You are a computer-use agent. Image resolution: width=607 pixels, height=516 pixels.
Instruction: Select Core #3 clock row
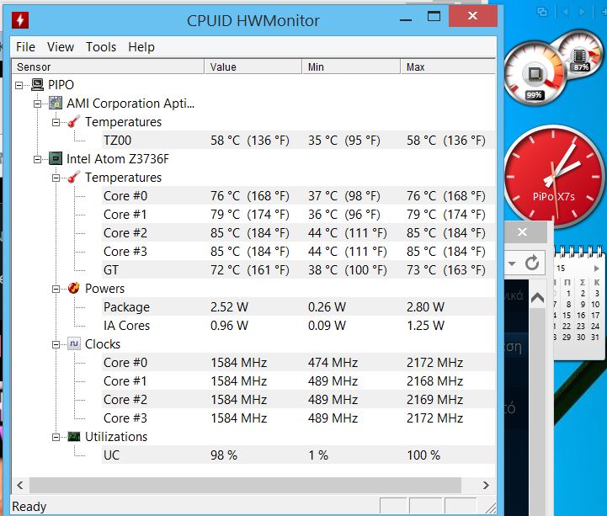click(298, 418)
